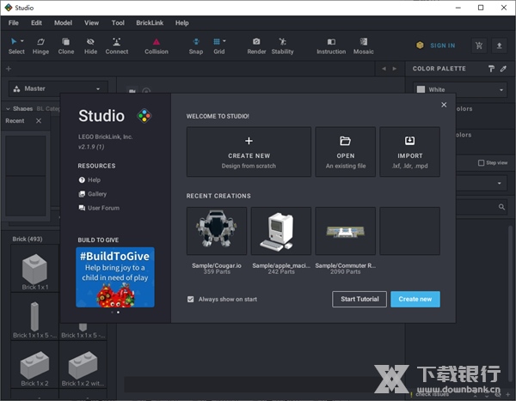Select the Brick 1 x 2 wit... part
Image resolution: width=516 pixels, height=401 pixels.
[x=83, y=365]
